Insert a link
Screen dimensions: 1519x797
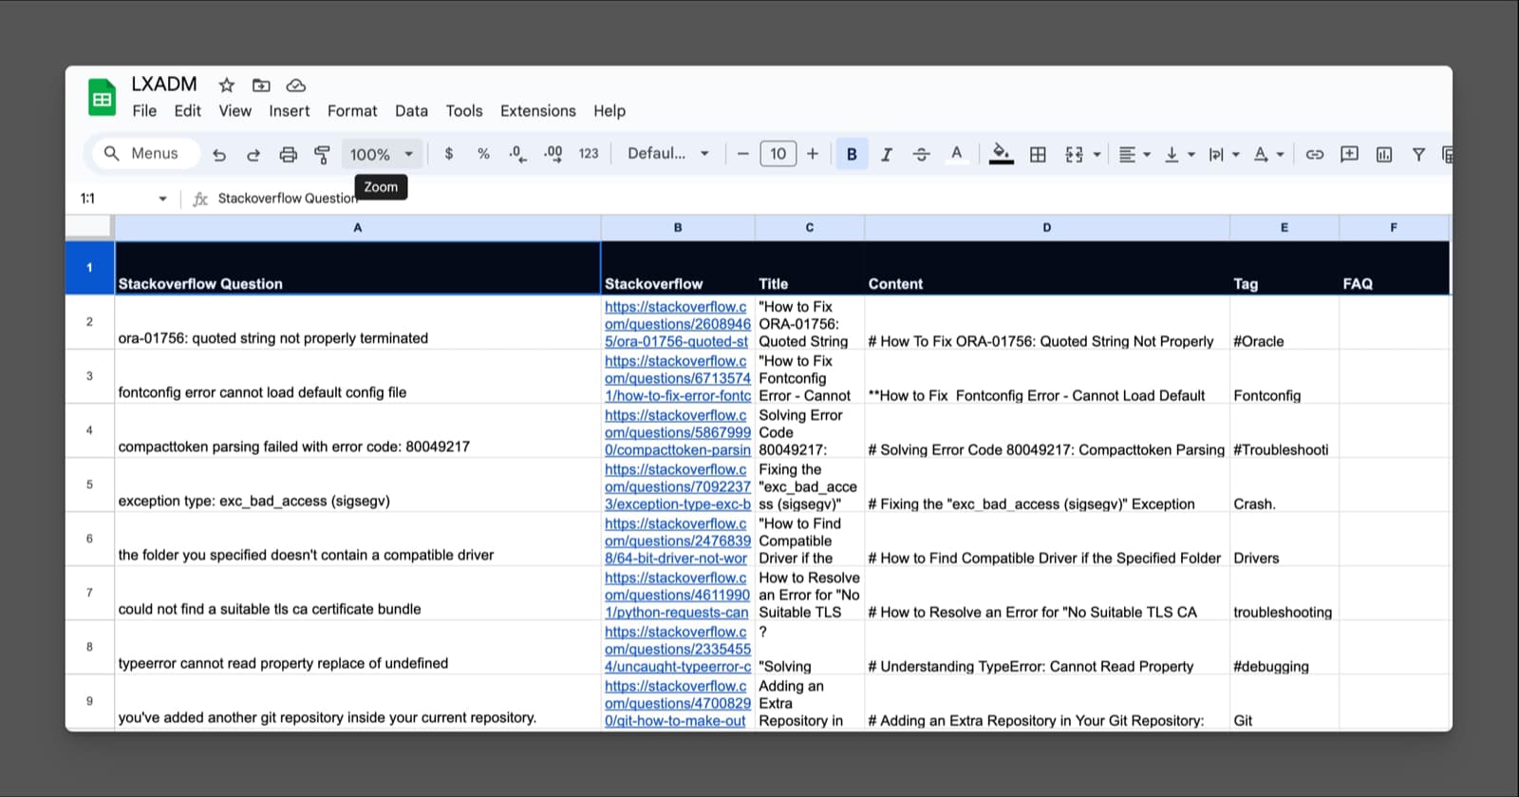coord(1314,154)
